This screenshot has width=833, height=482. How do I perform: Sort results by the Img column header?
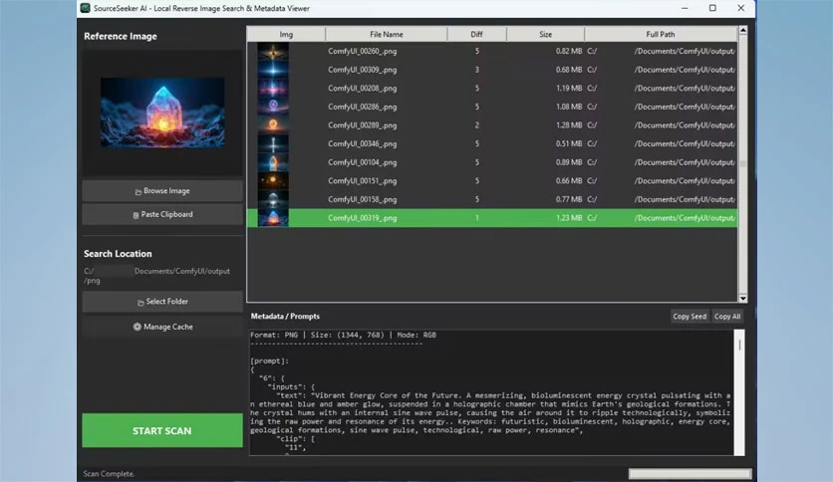(286, 34)
